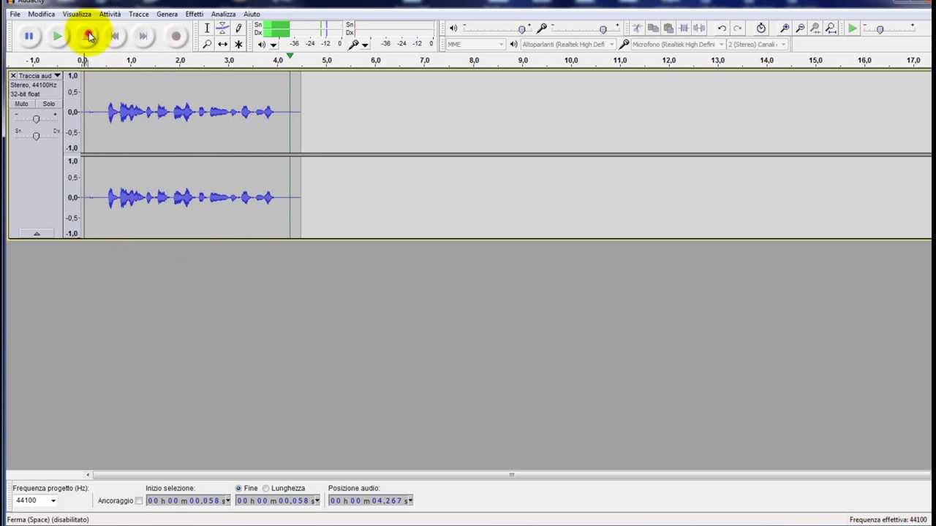Fit selection in window icon

point(815,28)
